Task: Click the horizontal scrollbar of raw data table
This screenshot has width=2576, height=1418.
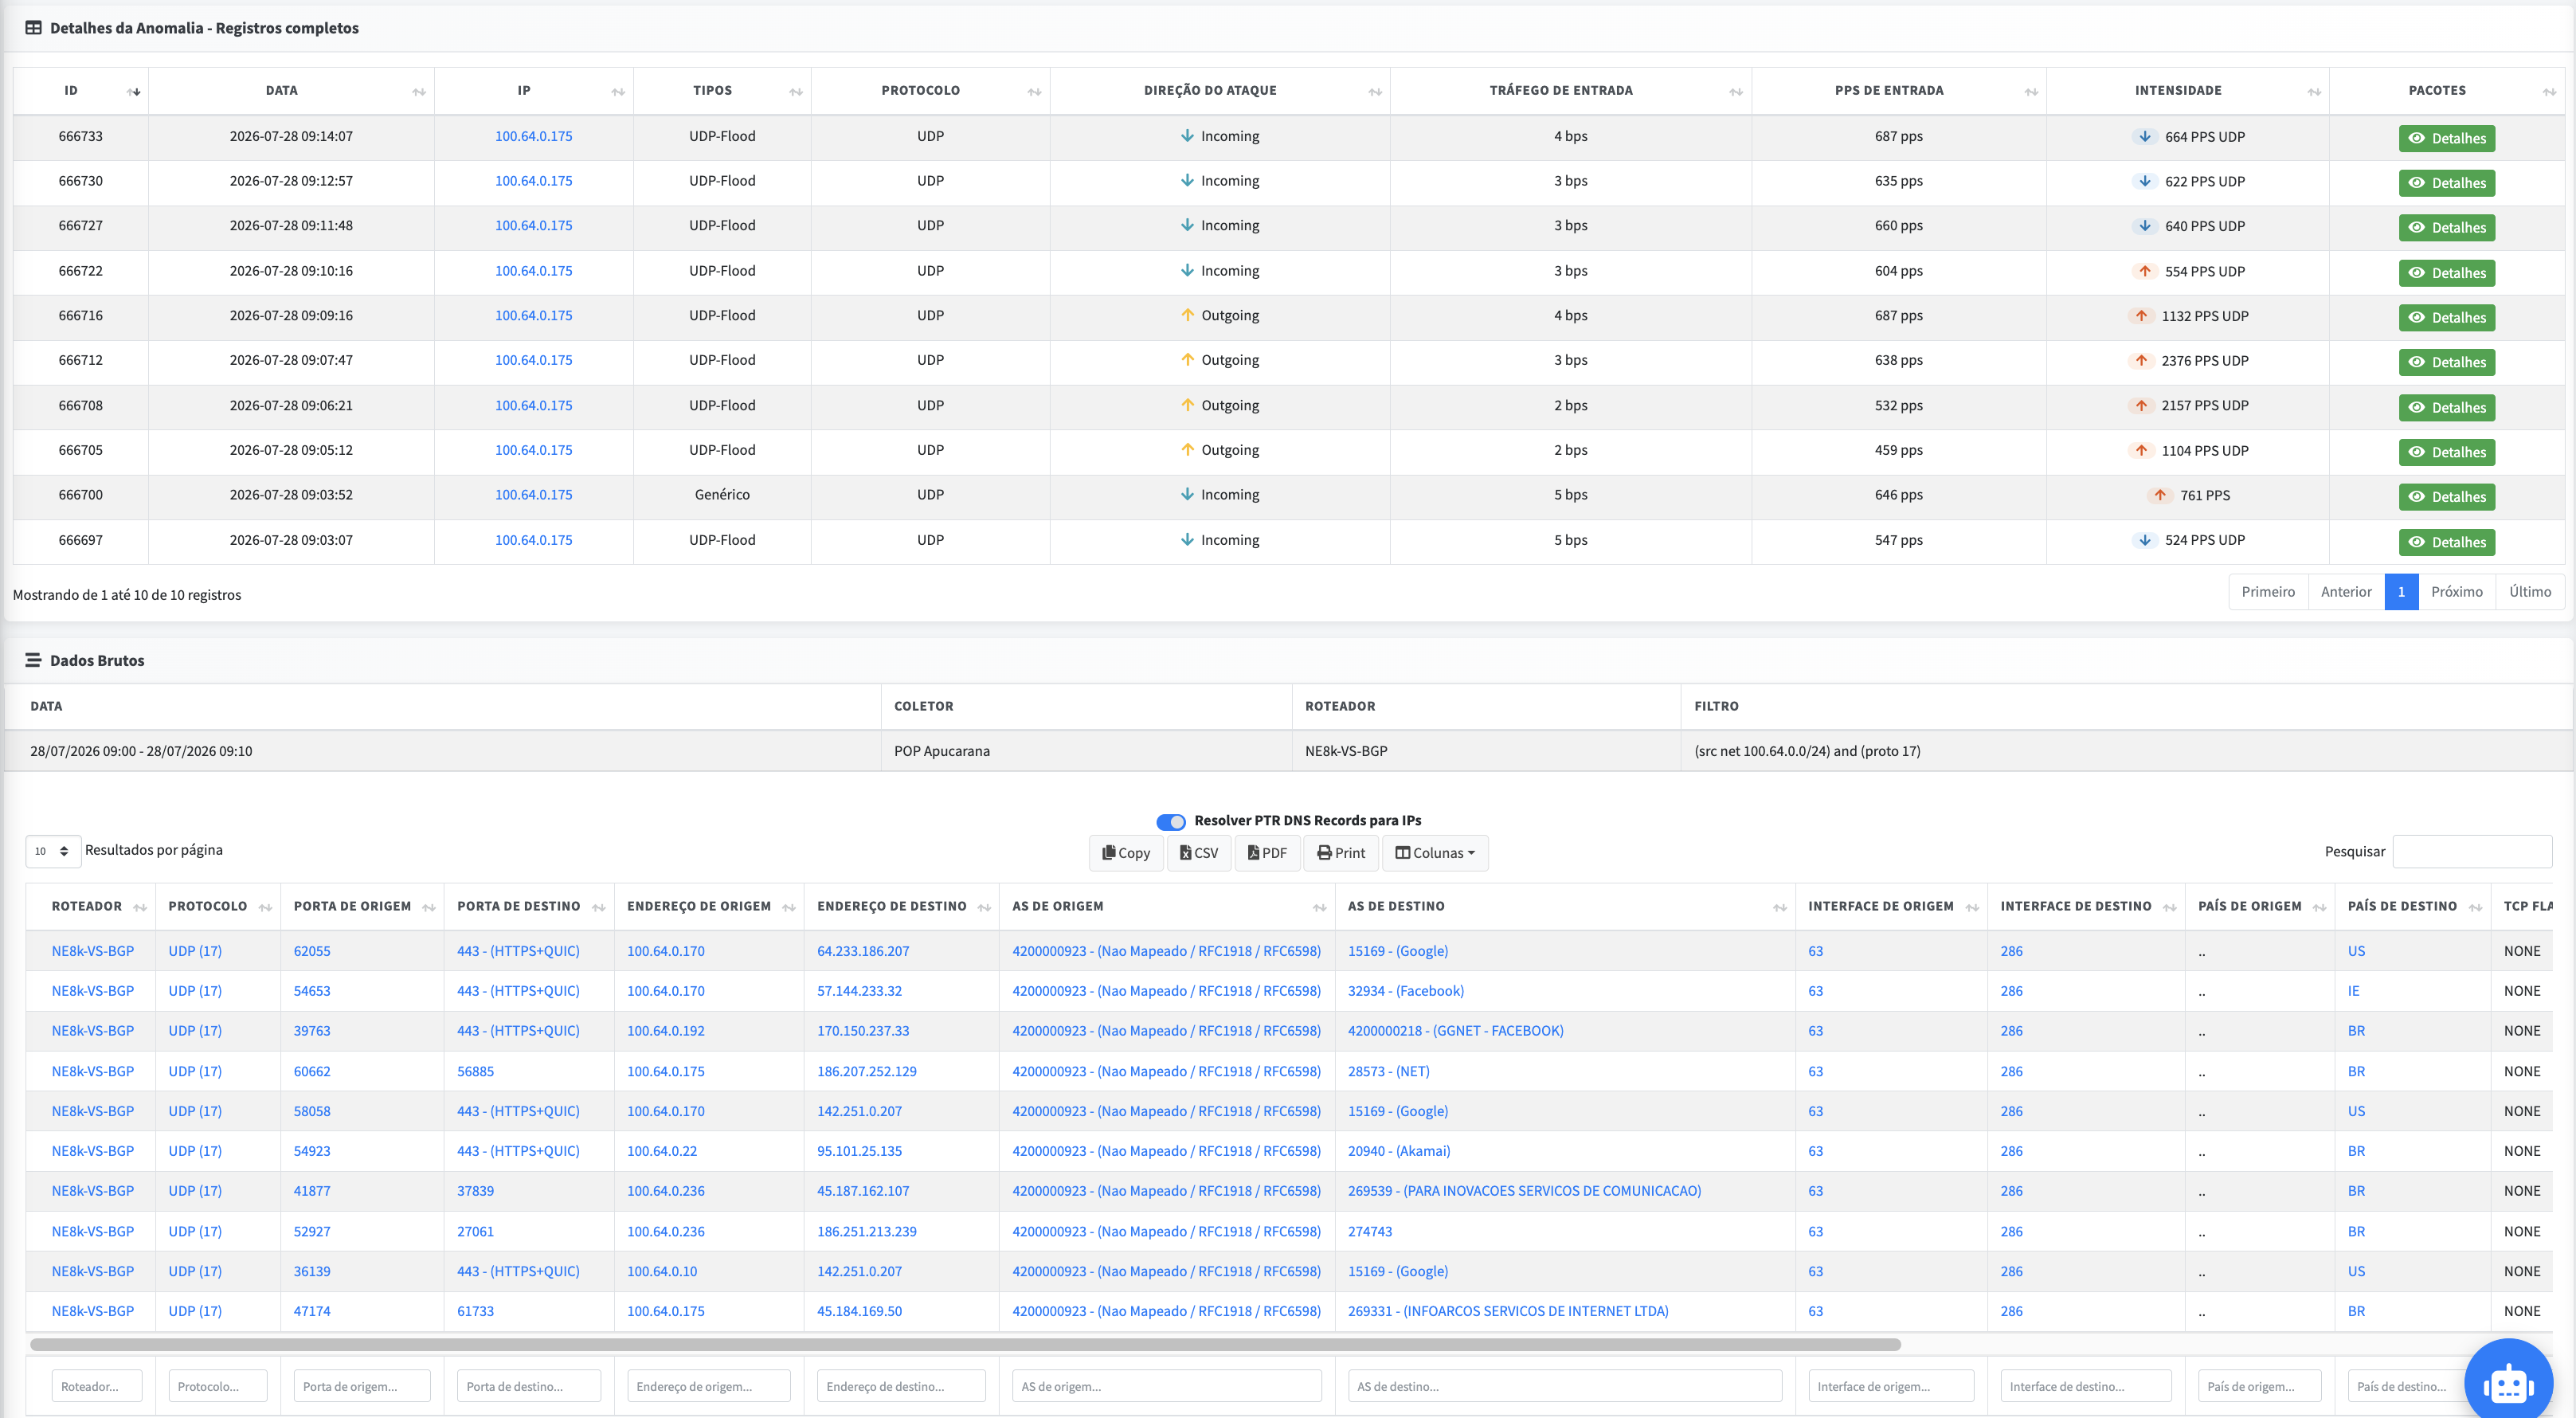Action: pyautogui.click(x=965, y=1345)
